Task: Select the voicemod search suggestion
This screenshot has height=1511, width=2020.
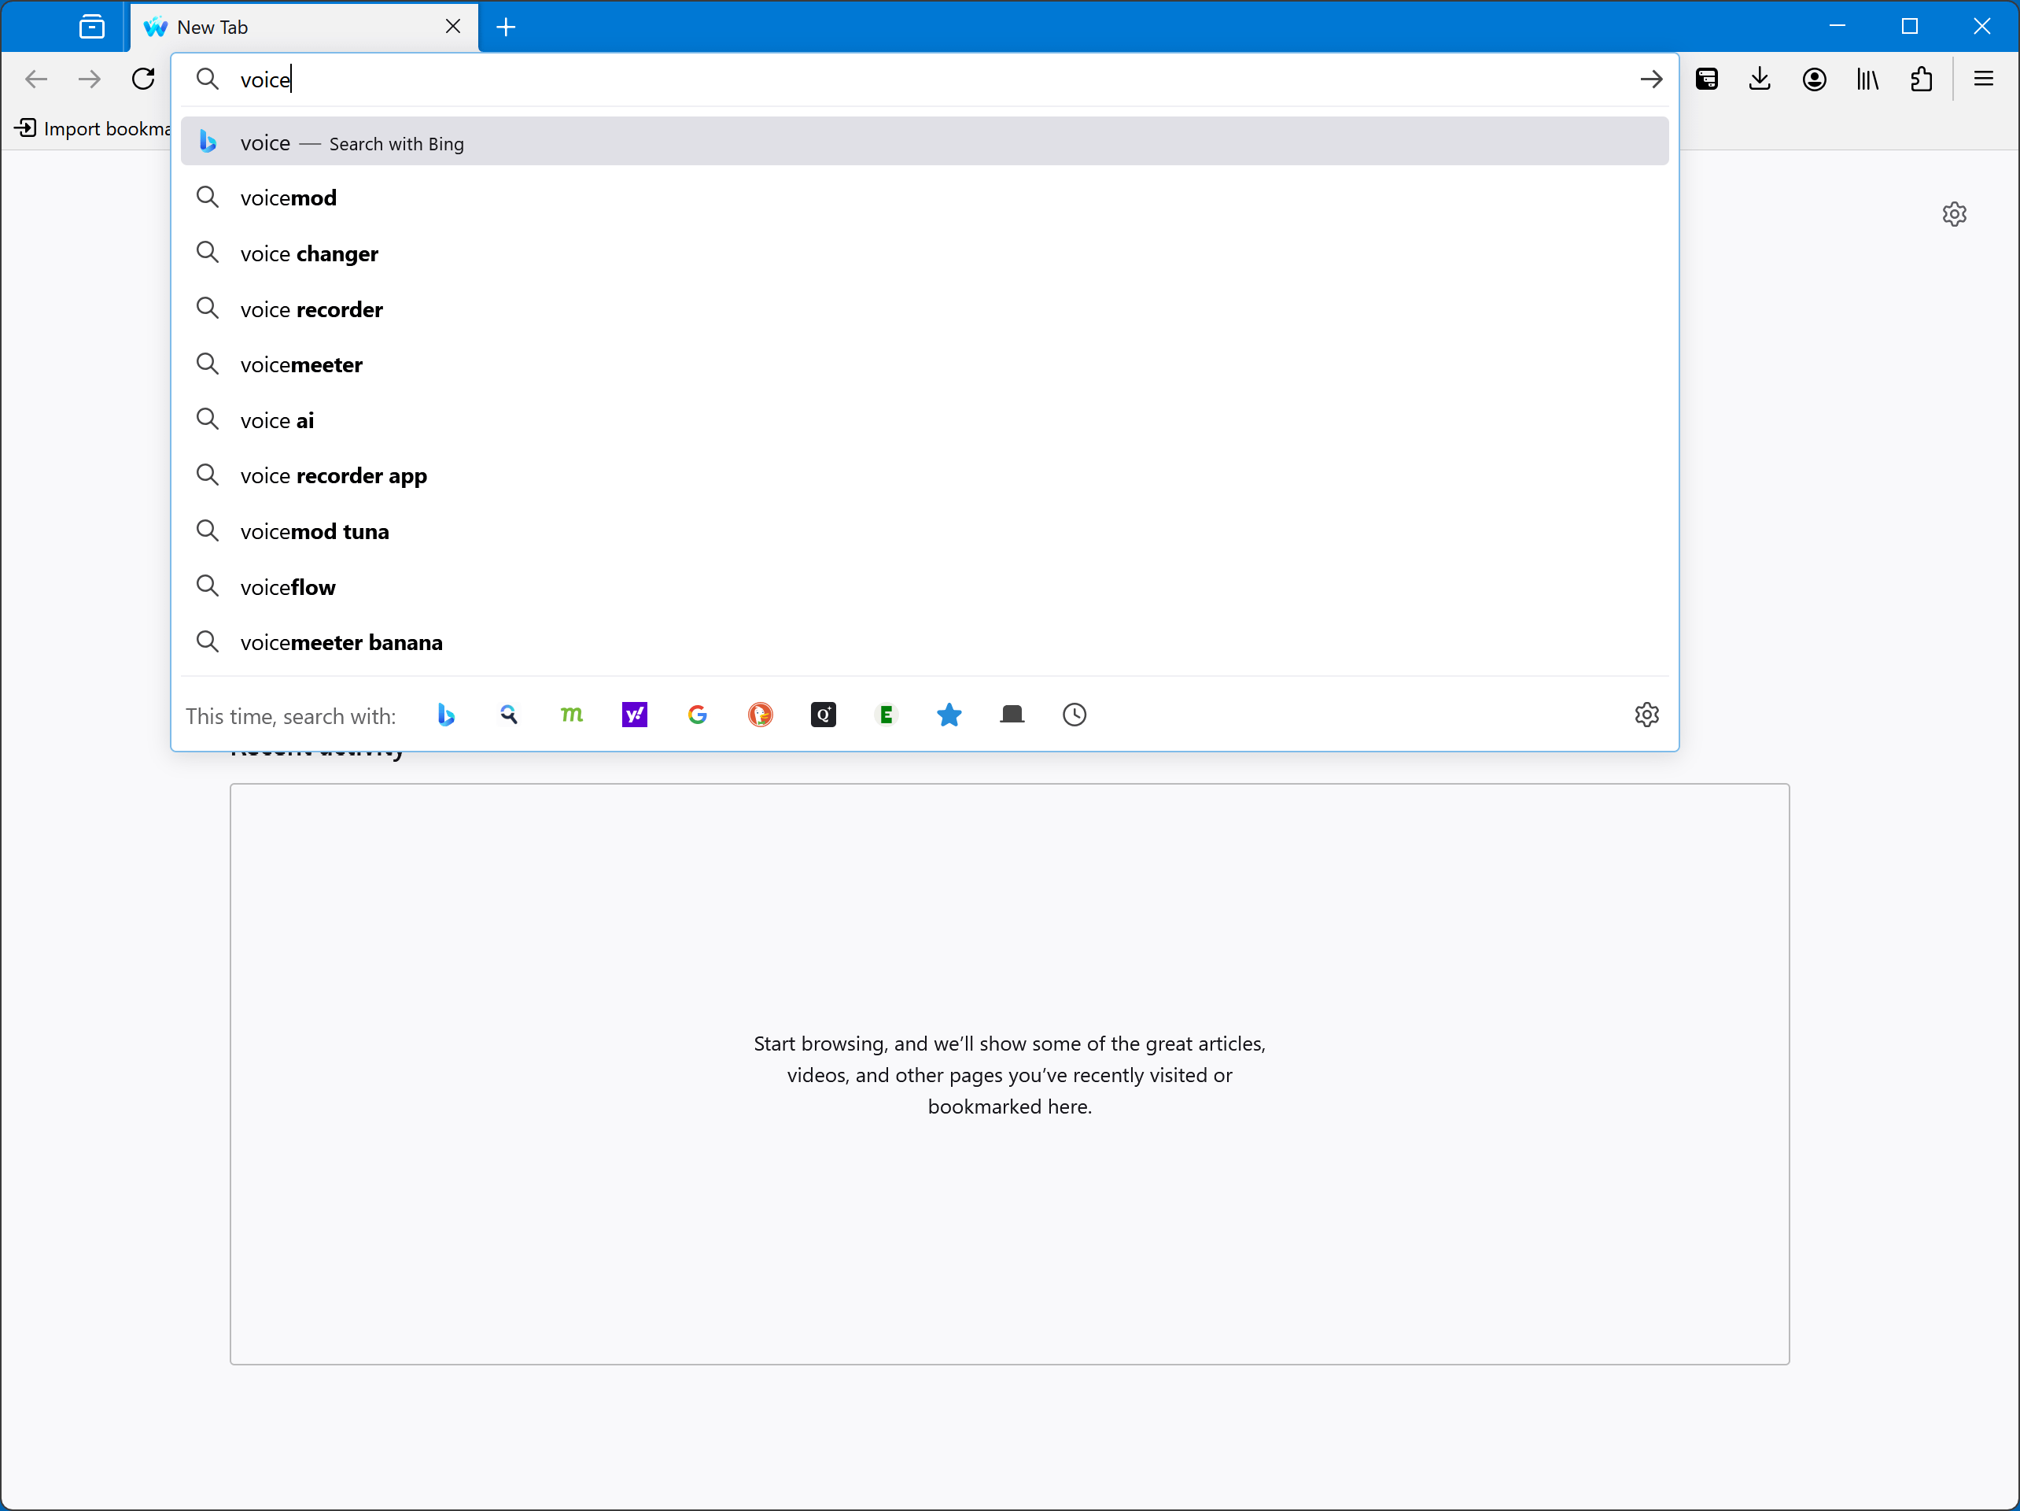Action: pyautogui.click(x=288, y=198)
